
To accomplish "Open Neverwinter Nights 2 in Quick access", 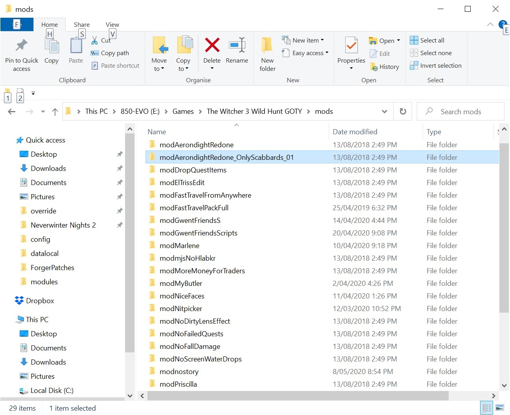I will pyautogui.click(x=63, y=225).
